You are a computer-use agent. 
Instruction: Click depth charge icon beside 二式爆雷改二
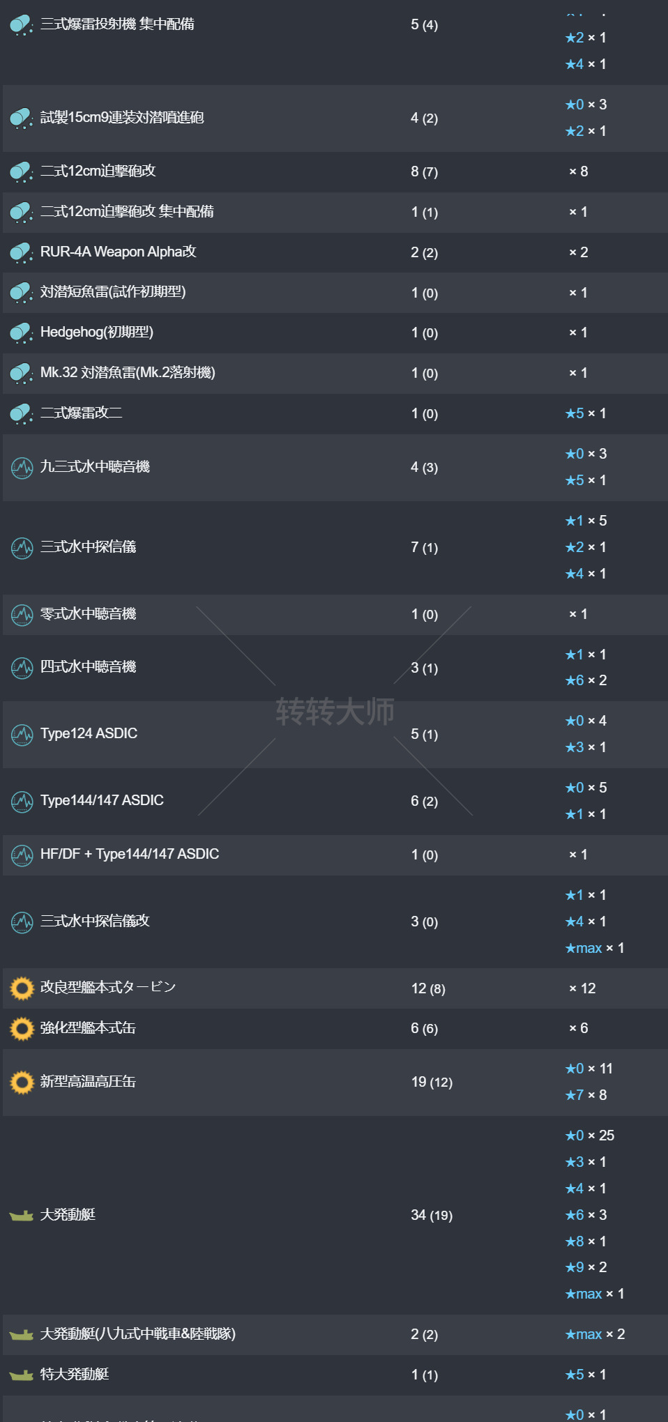click(x=22, y=414)
